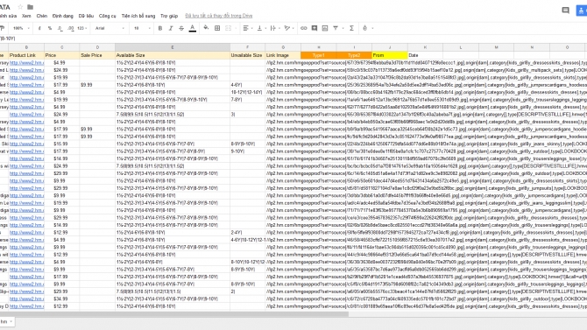
Task: Select the Available Size header cell
Action: [x=173, y=55]
